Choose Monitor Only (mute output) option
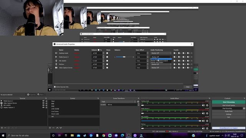The height and width of the screenshot is (138, 246). click(161, 61)
